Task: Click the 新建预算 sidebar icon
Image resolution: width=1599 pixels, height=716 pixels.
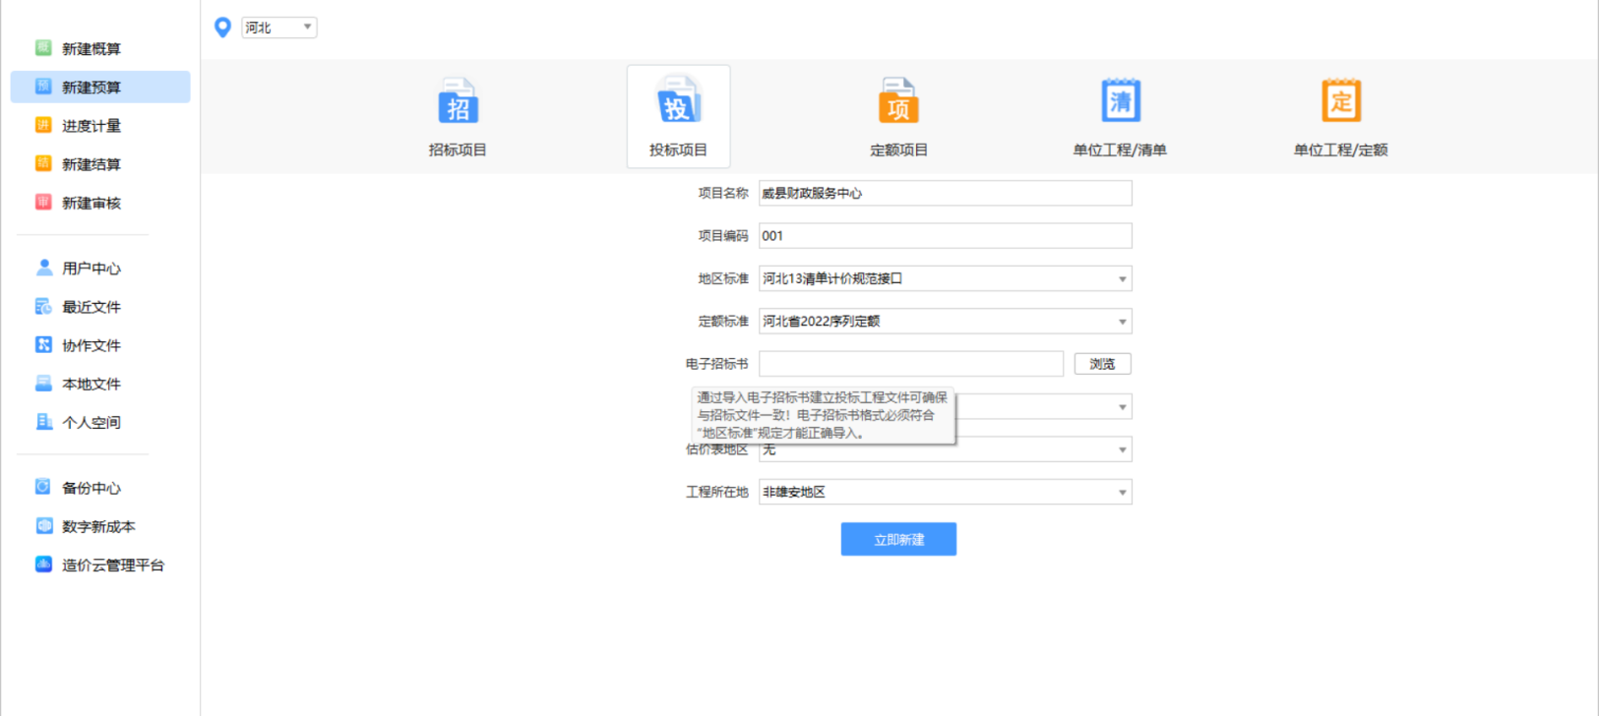Action: coord(43,87)
